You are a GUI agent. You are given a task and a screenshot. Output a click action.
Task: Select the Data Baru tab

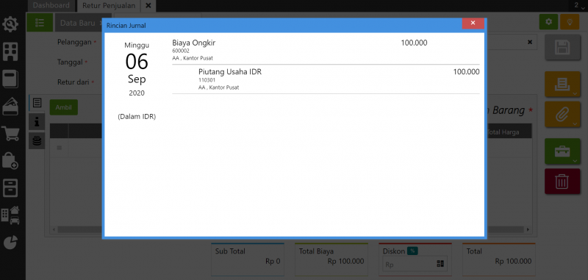[x=78, y=23]
